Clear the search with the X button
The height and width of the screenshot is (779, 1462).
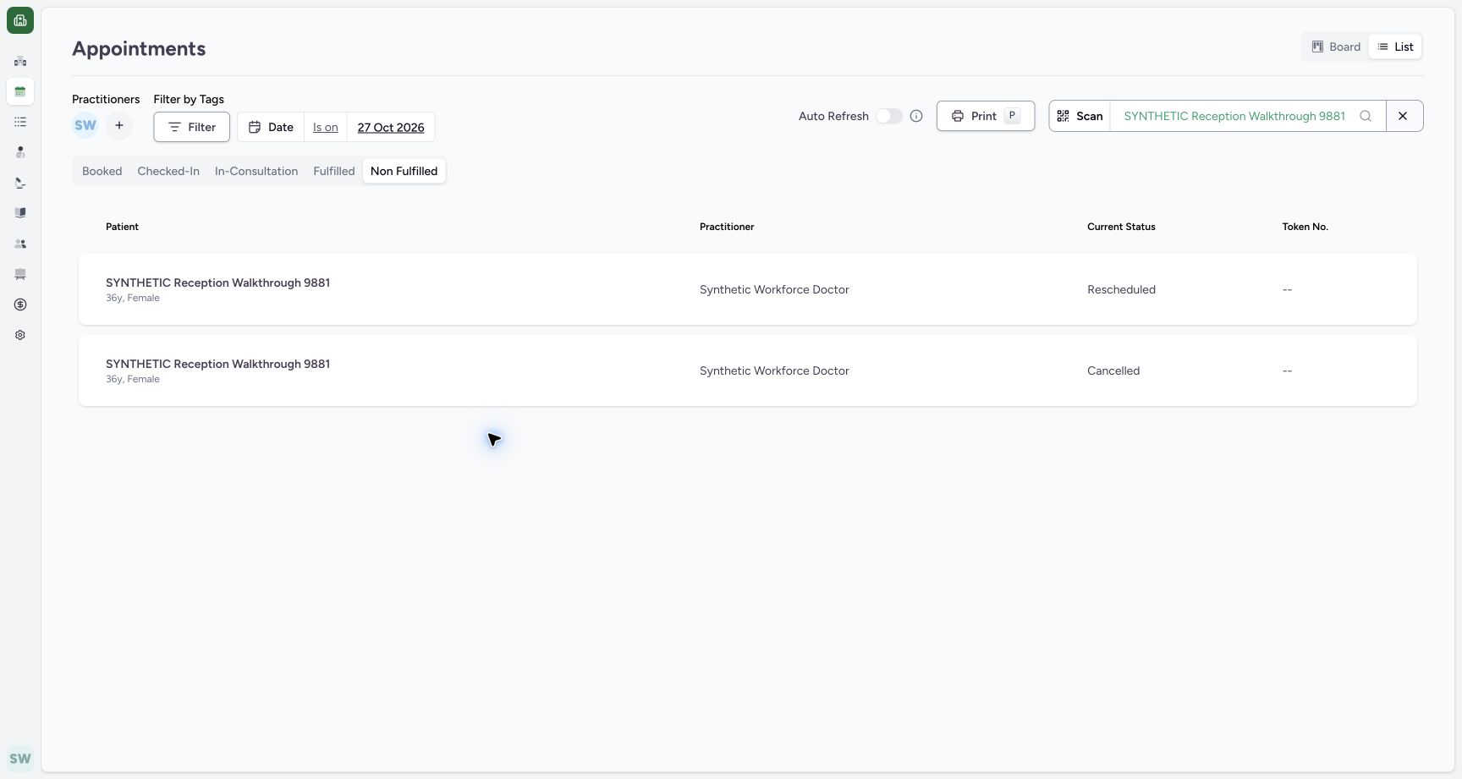point(1404,116)
